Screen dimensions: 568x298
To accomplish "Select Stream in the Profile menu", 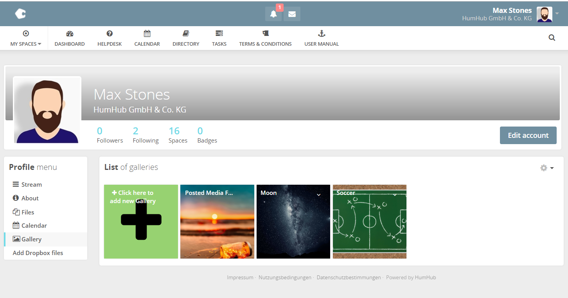I will click(31, 184).
